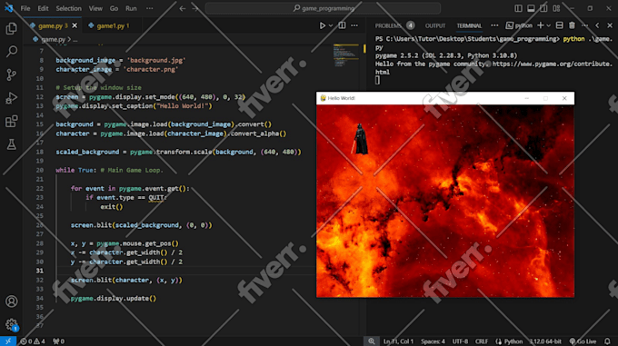Screen dimensions: 618x346
Task: Open the remote window indicator
Action: [8, 341]
